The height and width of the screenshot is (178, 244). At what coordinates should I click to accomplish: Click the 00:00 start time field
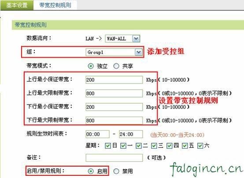pyautogui.click(x=98, y=134)
